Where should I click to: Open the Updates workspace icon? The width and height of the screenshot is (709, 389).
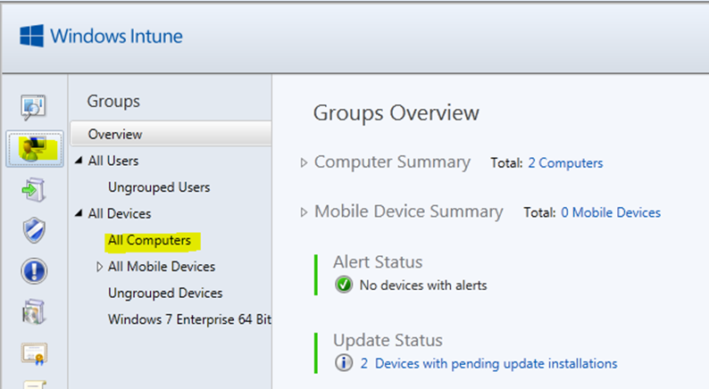(33, 190)
